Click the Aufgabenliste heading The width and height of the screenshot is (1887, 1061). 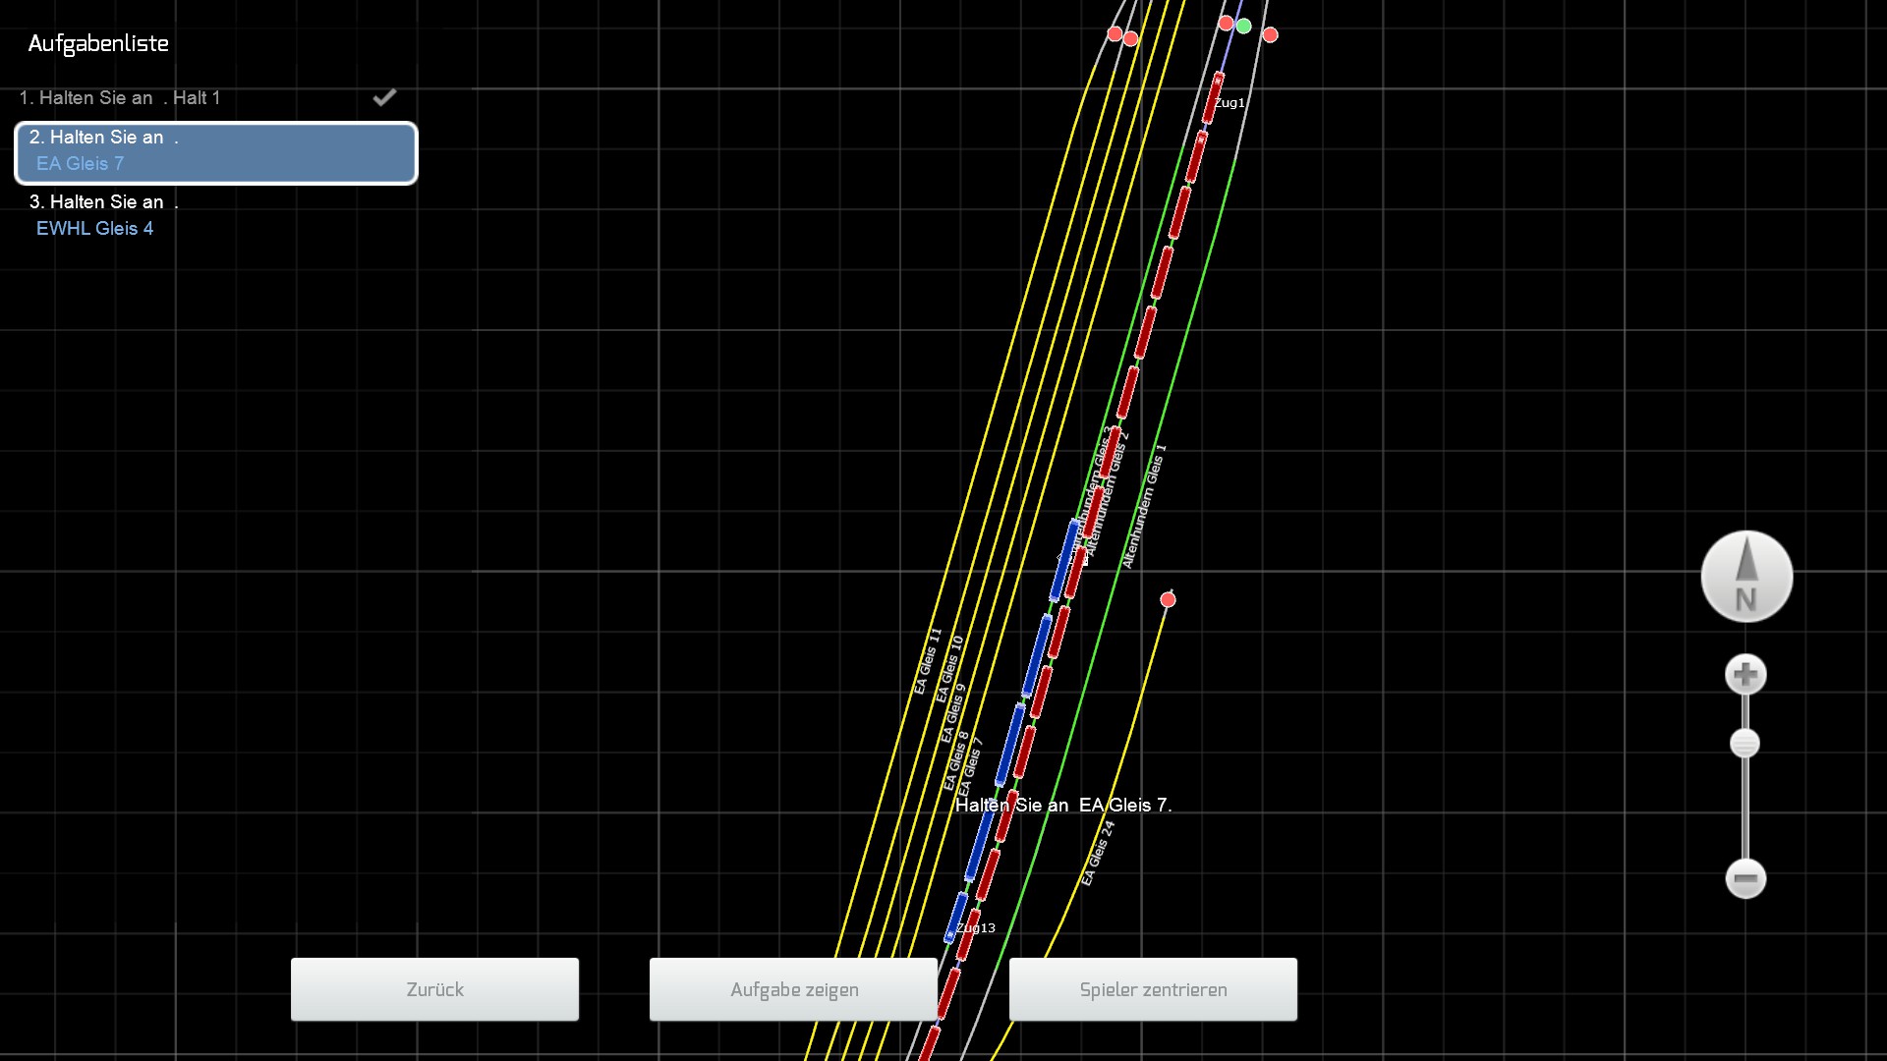(x=98, y=44)
